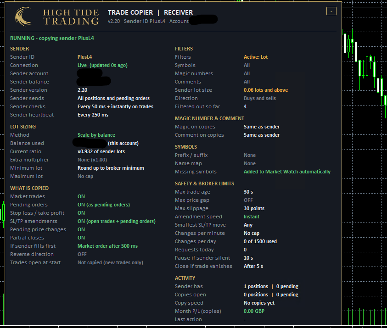
Task: Click the Symbols filter 'All' value
Action: point(247,65)
